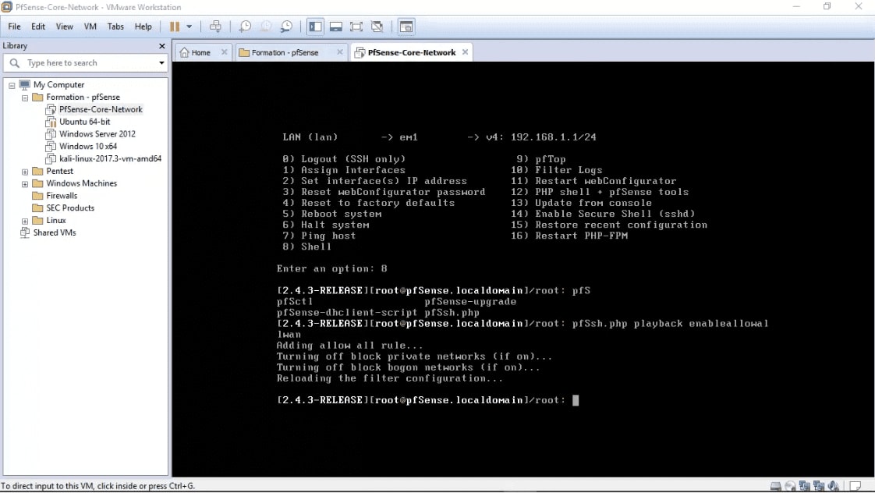Image resolution: width=875 pixels, height=493 pixels.
Task: Expand the Linux folder
Action: [25, 221]
